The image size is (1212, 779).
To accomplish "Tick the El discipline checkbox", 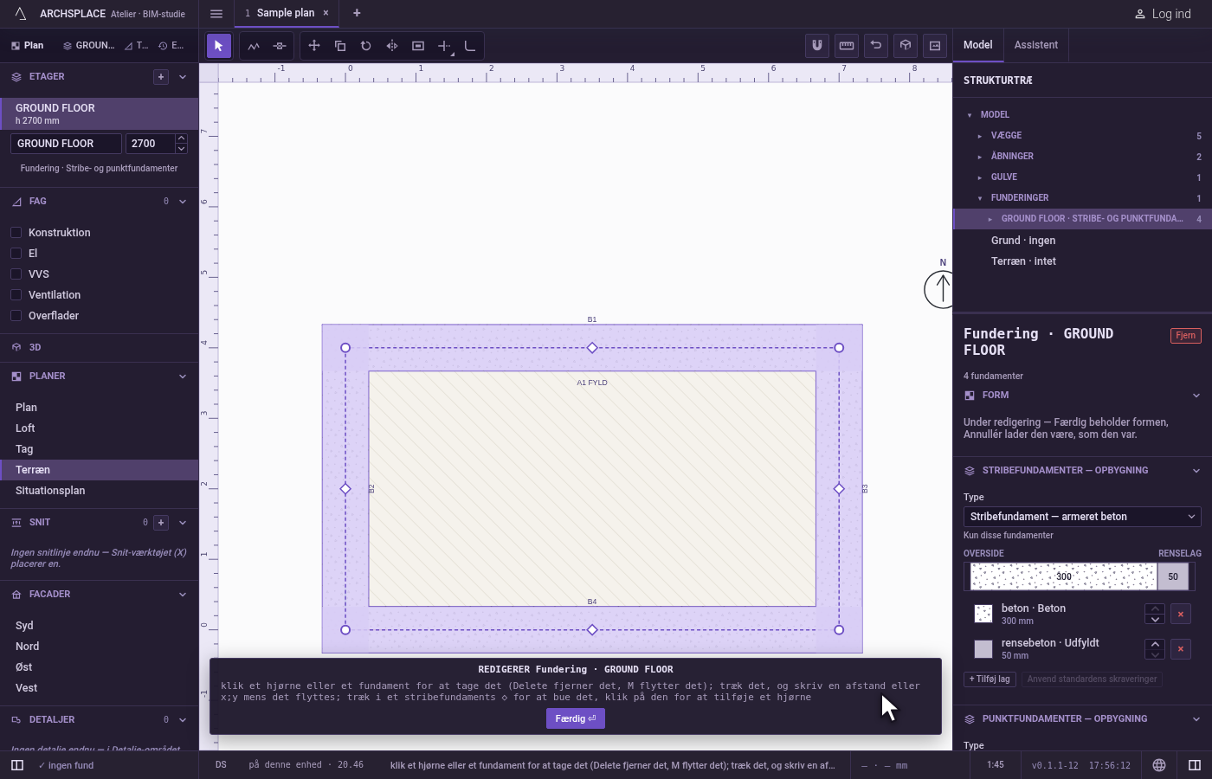I will click(x=16, y=253).
